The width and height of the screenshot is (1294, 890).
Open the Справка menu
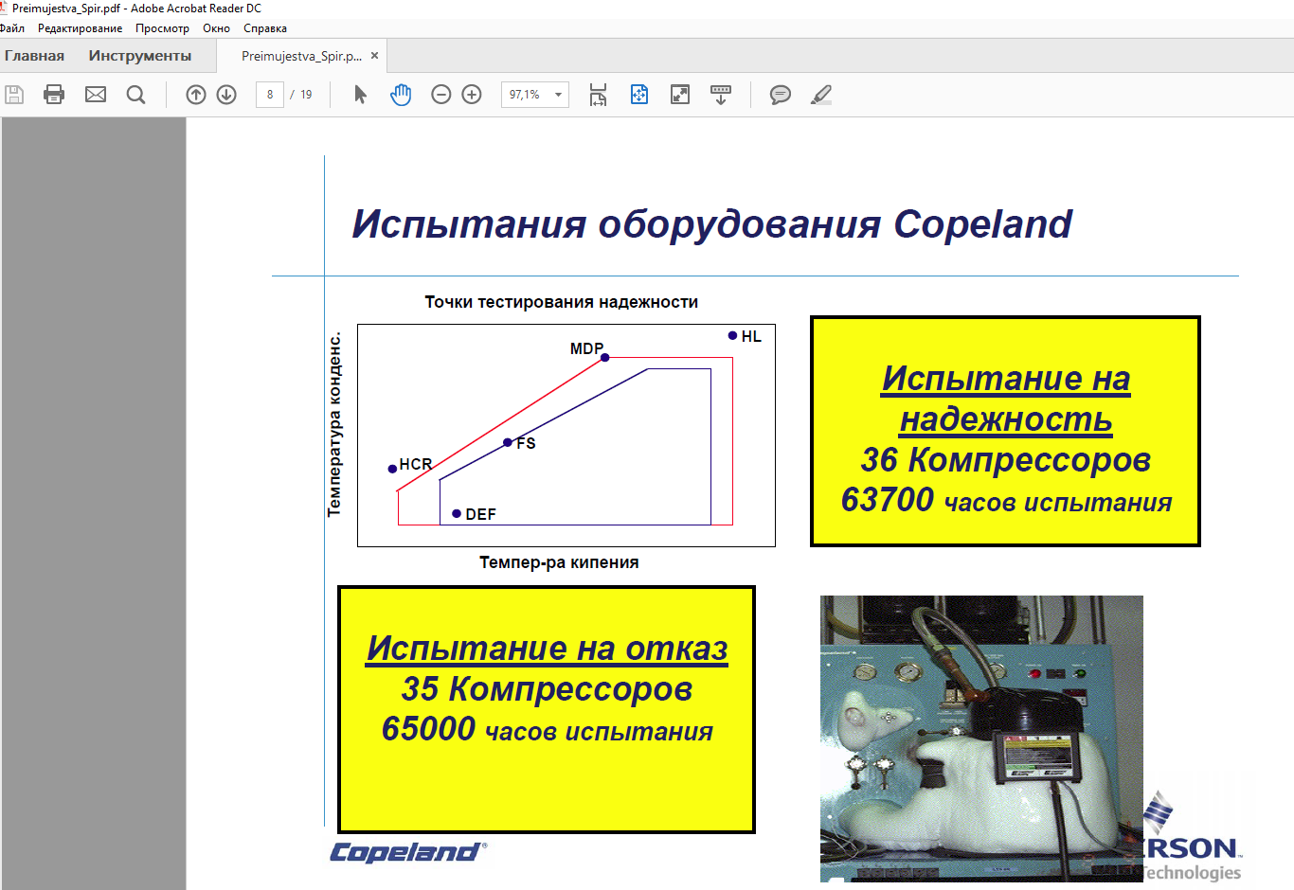[x=265, y=28]
